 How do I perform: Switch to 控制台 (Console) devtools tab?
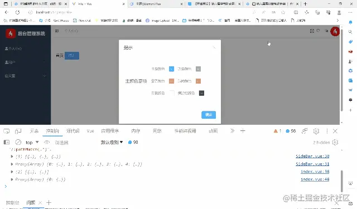52,131
